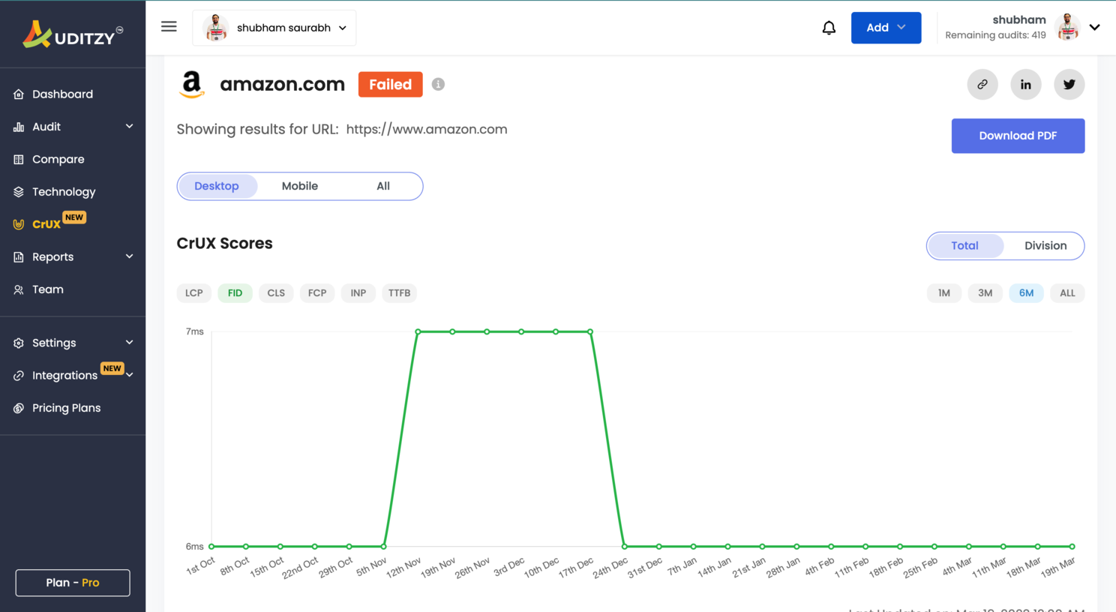Select the CLS metric chip
This screenshot has height=612, width=1116.
276,293
